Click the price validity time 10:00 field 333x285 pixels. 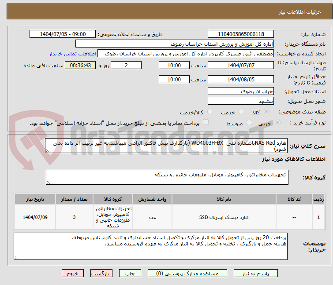click(174, 79)
